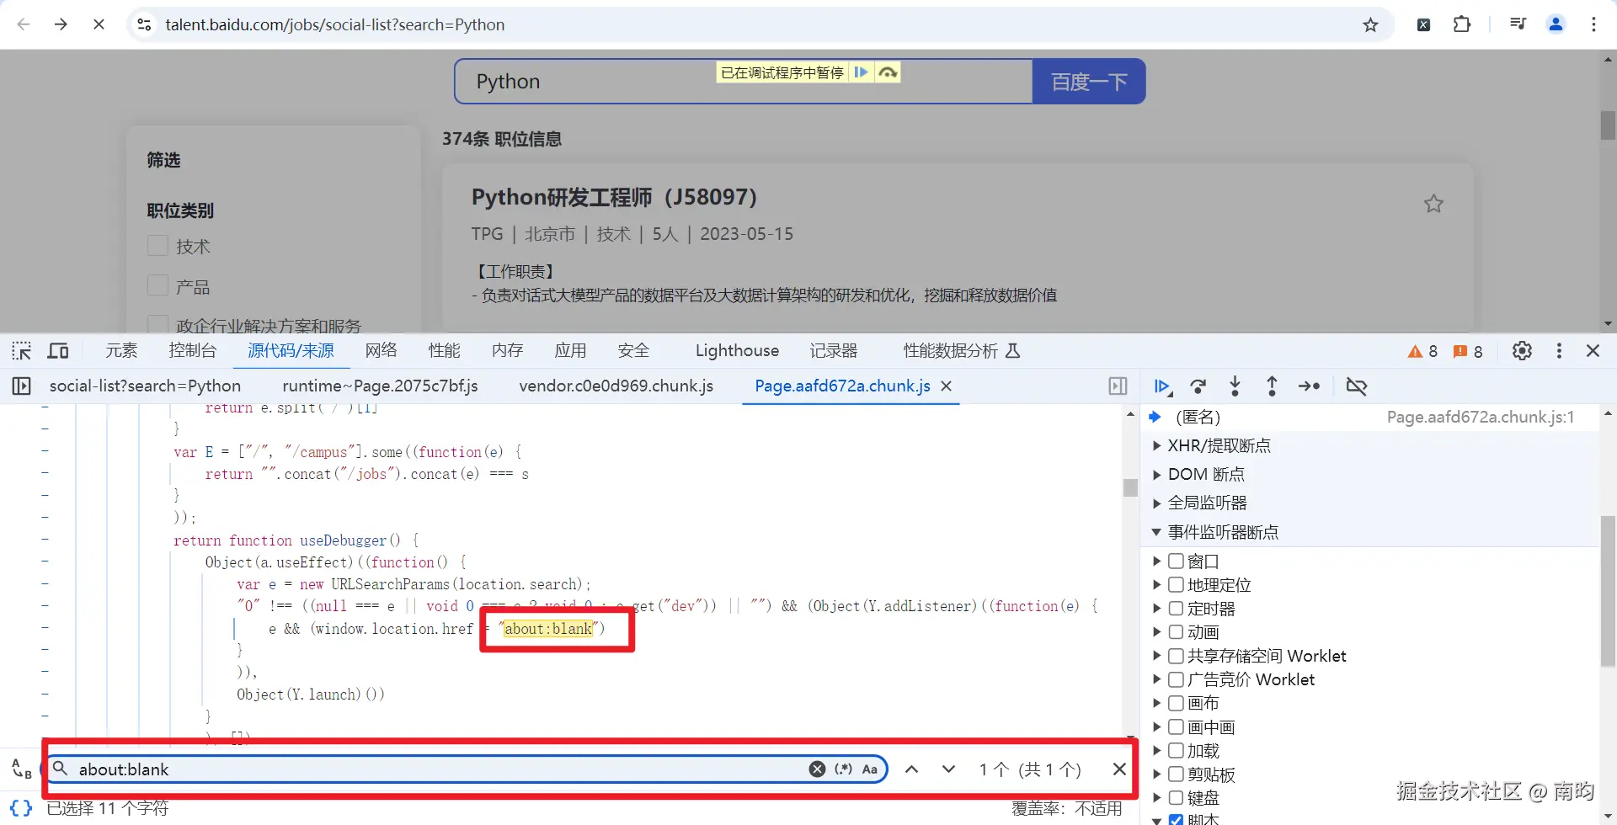1617x825 pixels.
Task: Select the inspect element cursor tool
Action: [x=21, y=350]
